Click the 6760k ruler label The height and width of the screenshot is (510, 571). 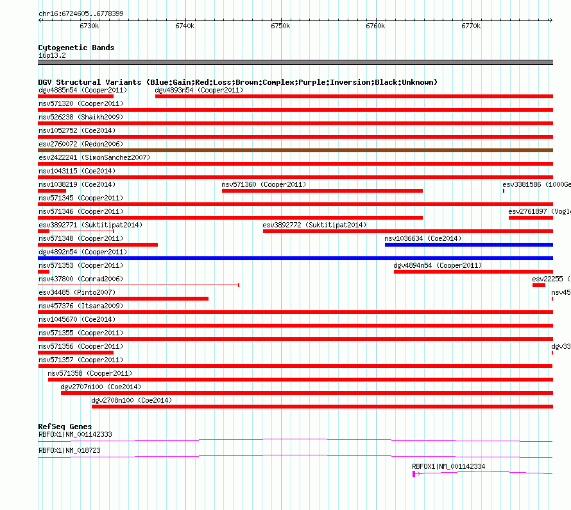point(375,26)
